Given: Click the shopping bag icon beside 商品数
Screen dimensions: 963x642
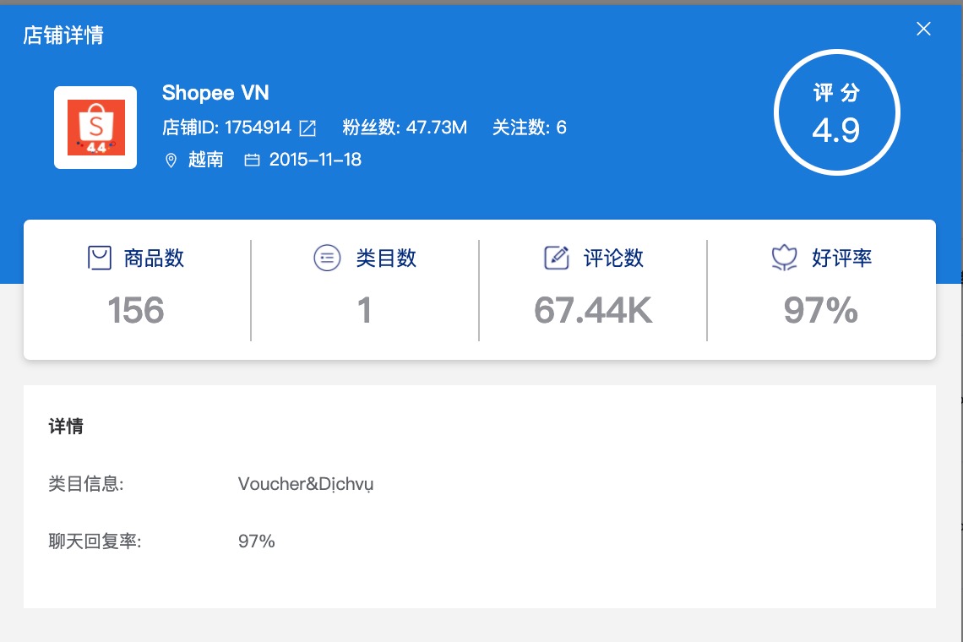Looking at the screenshot, I should pos(100,258).
